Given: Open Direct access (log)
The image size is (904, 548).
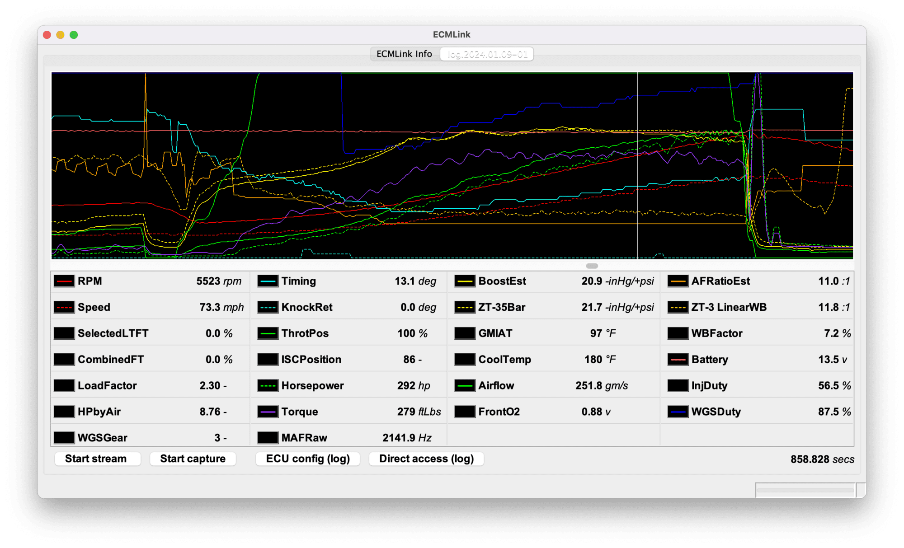Looking at the screenshot, I should (426, 459).
